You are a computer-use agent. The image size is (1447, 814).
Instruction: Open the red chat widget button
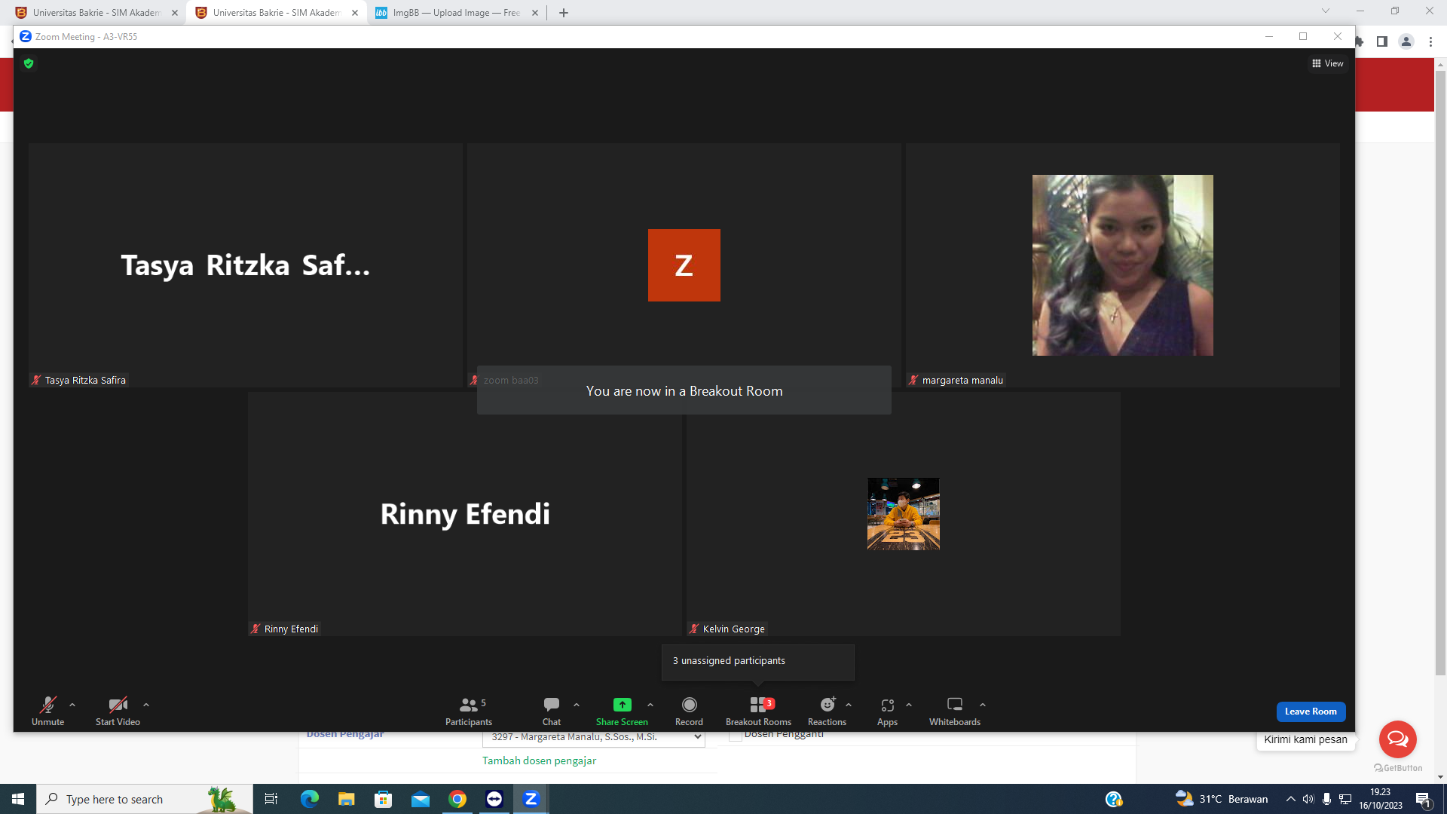click(x=1398, y=739)
